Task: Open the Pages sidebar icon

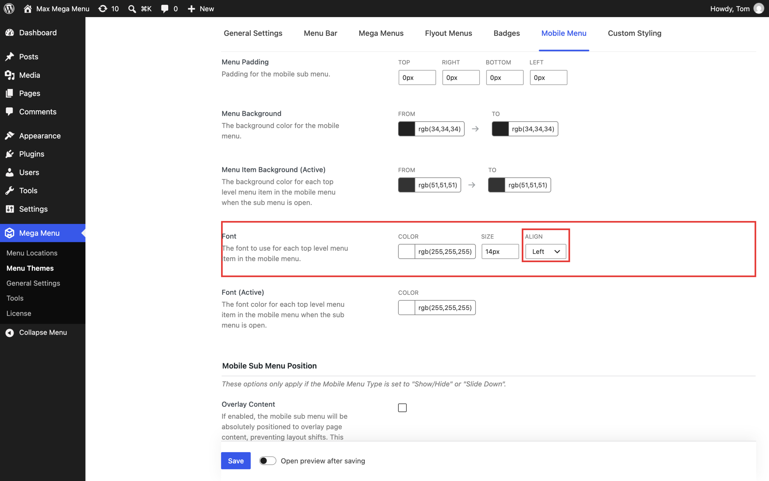Action: point(10,93)
